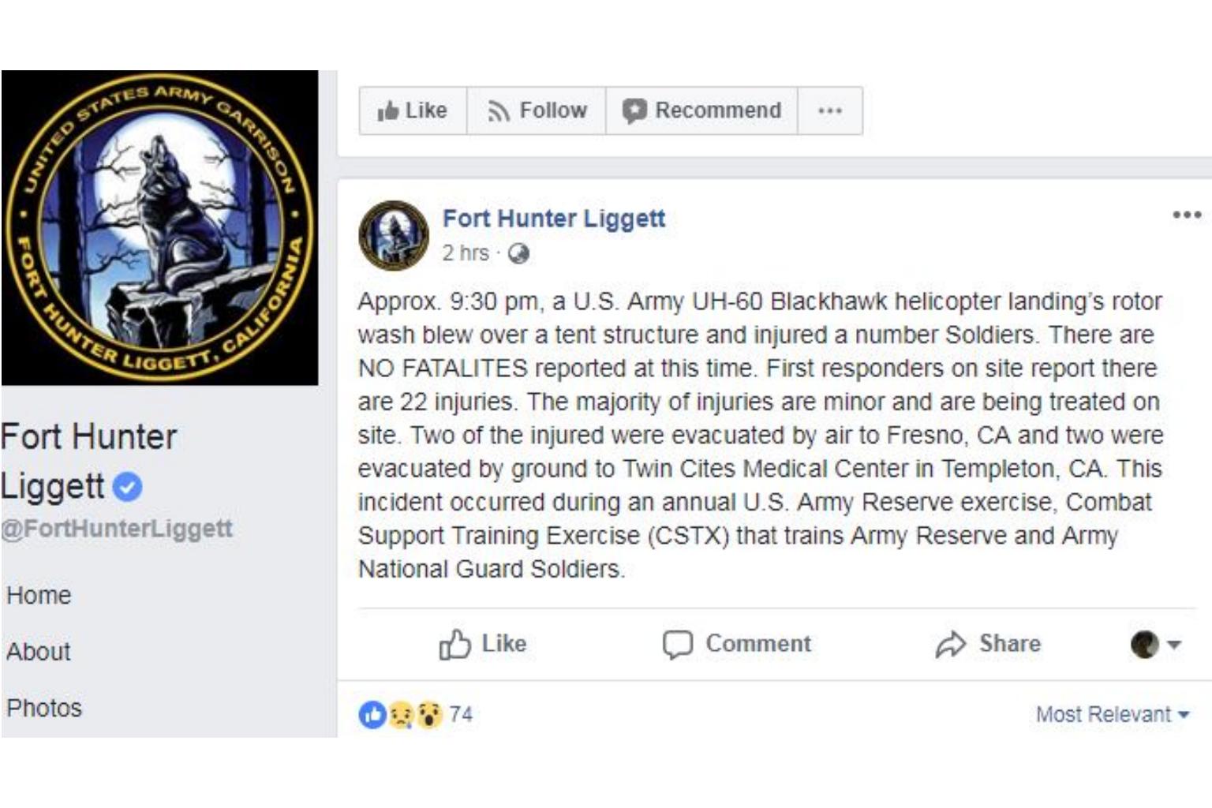The width and height of the screenshot is (1212, 808).
Task: Open the post's three-dot options menu
Action: point(1186,215)
